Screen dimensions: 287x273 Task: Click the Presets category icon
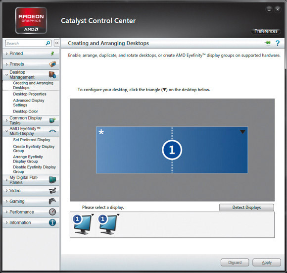click(x=52, y=64)
